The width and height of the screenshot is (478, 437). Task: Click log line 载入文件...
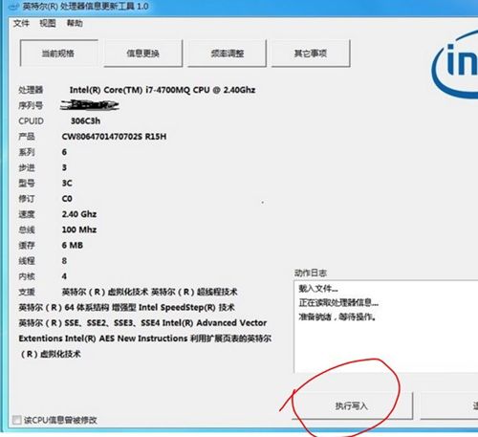click(318, 289)
